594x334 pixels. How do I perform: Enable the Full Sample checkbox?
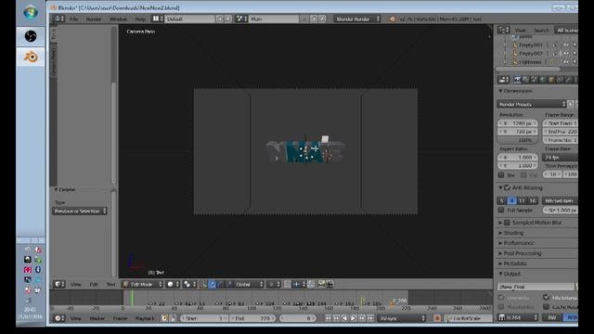coord(501,210)
